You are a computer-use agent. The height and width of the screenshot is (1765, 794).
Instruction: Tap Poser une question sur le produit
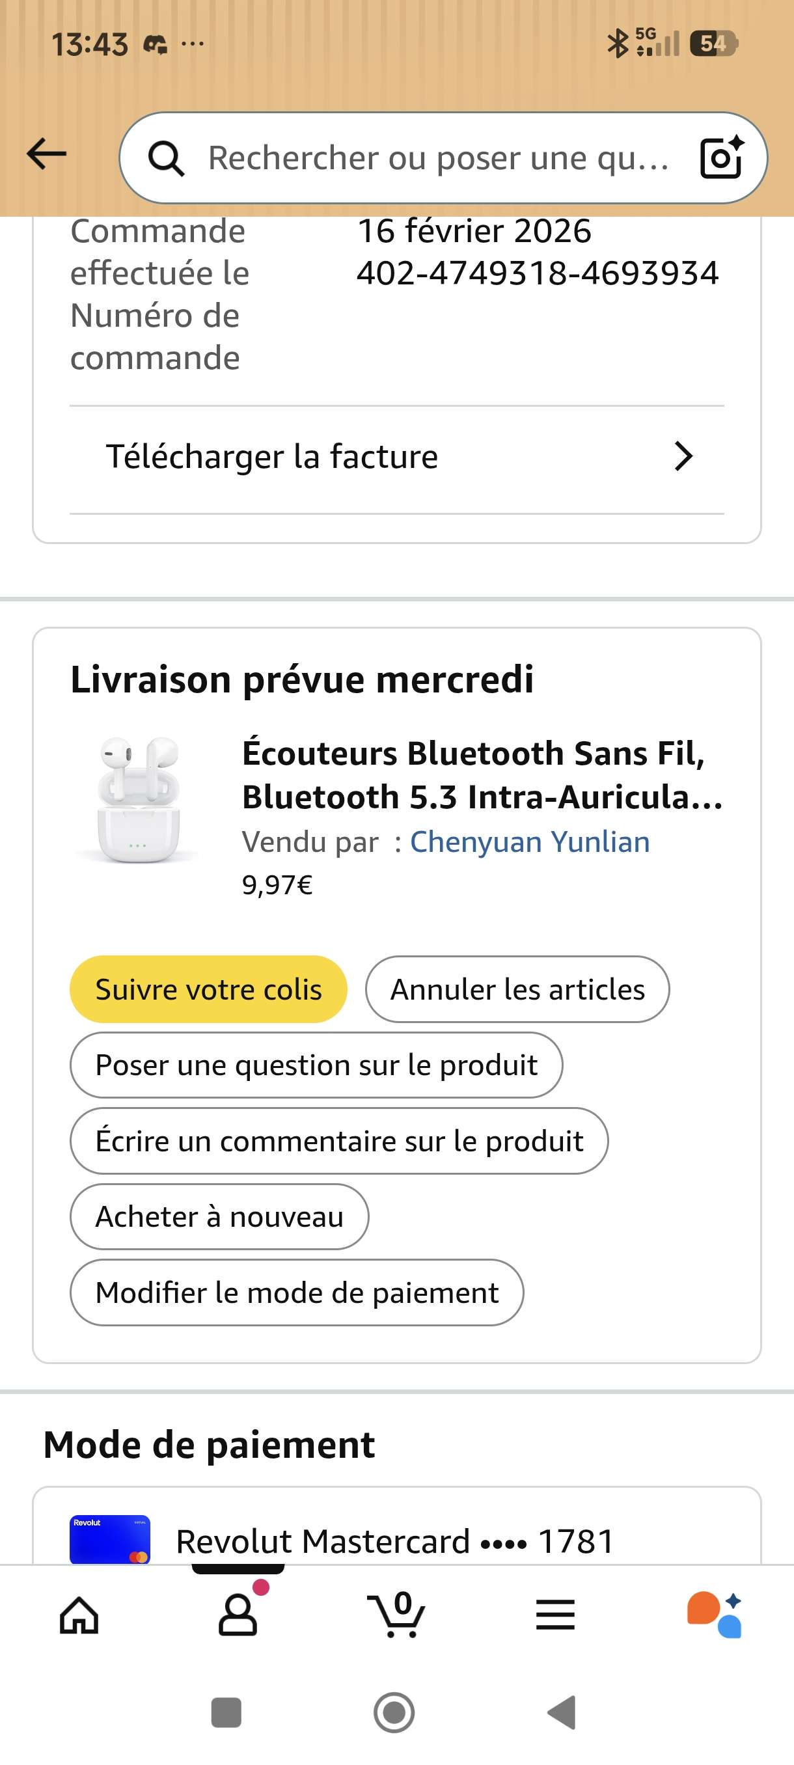coord(316,1065)
